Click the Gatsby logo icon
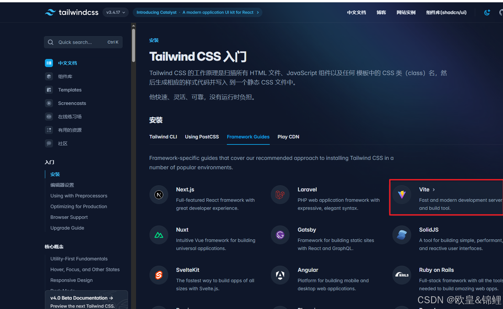The image size is (503, 309). tap(280, 235)
